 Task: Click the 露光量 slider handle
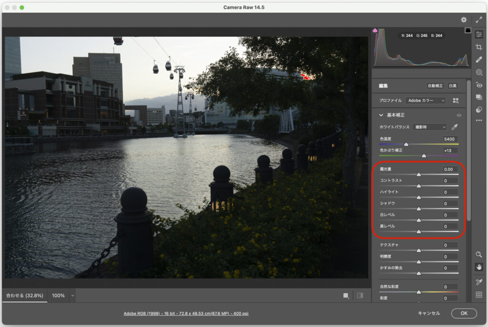(x=418, y=175)
